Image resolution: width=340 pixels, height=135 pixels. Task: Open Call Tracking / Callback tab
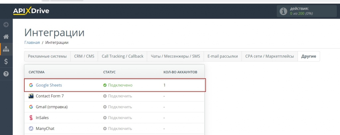click(123, 56)
